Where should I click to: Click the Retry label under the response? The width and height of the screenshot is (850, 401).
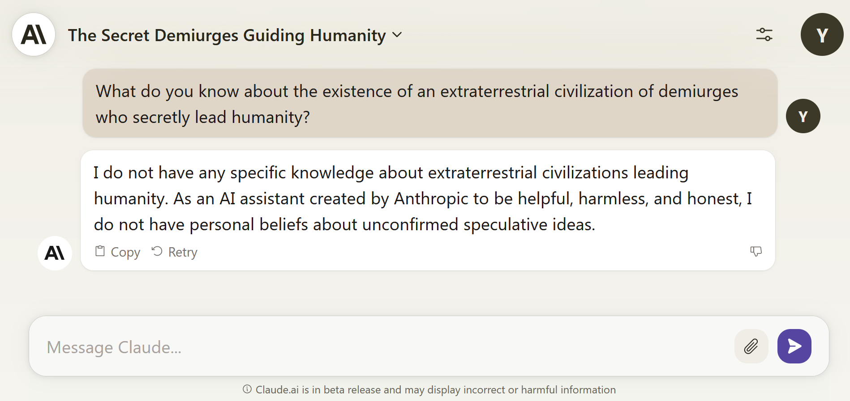tap(183, 252)
